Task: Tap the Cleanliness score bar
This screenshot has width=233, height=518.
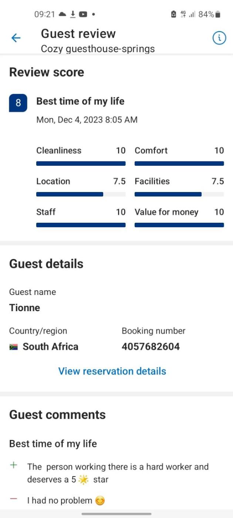Action: tap(81, 164)
